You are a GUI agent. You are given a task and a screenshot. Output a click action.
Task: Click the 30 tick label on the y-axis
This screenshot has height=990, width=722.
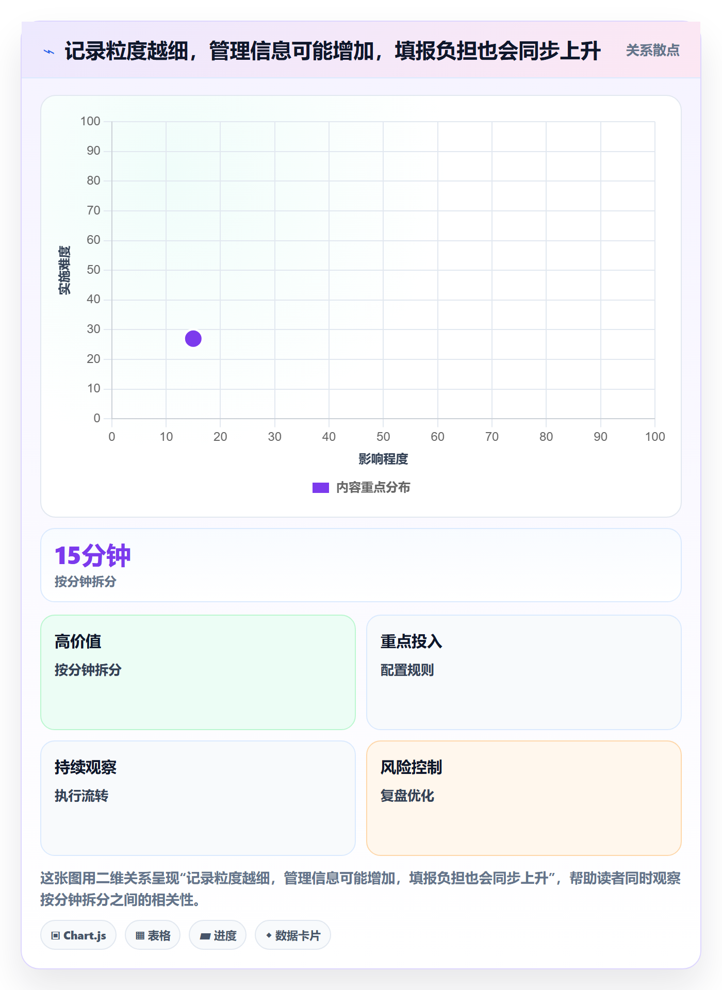point(93,329)
